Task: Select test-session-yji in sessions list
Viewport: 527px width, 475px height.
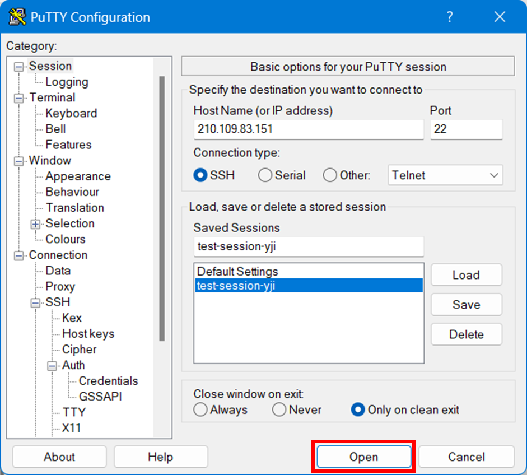Action: pos(309,286)
